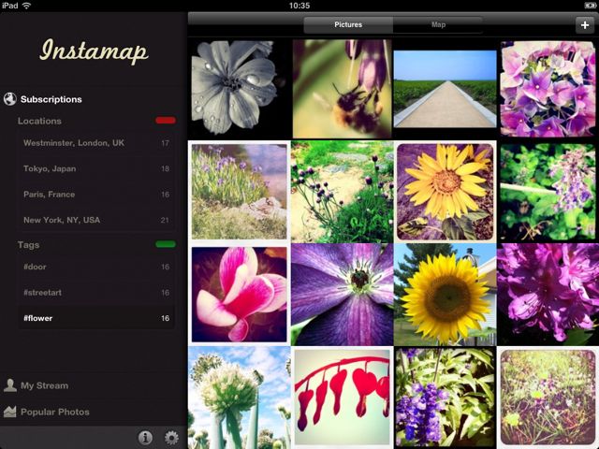Image resolution: width=599 pixels, height=449 pixels.
Task: Open the bumblebee on purple flower photo
Action: click(342, 88)
